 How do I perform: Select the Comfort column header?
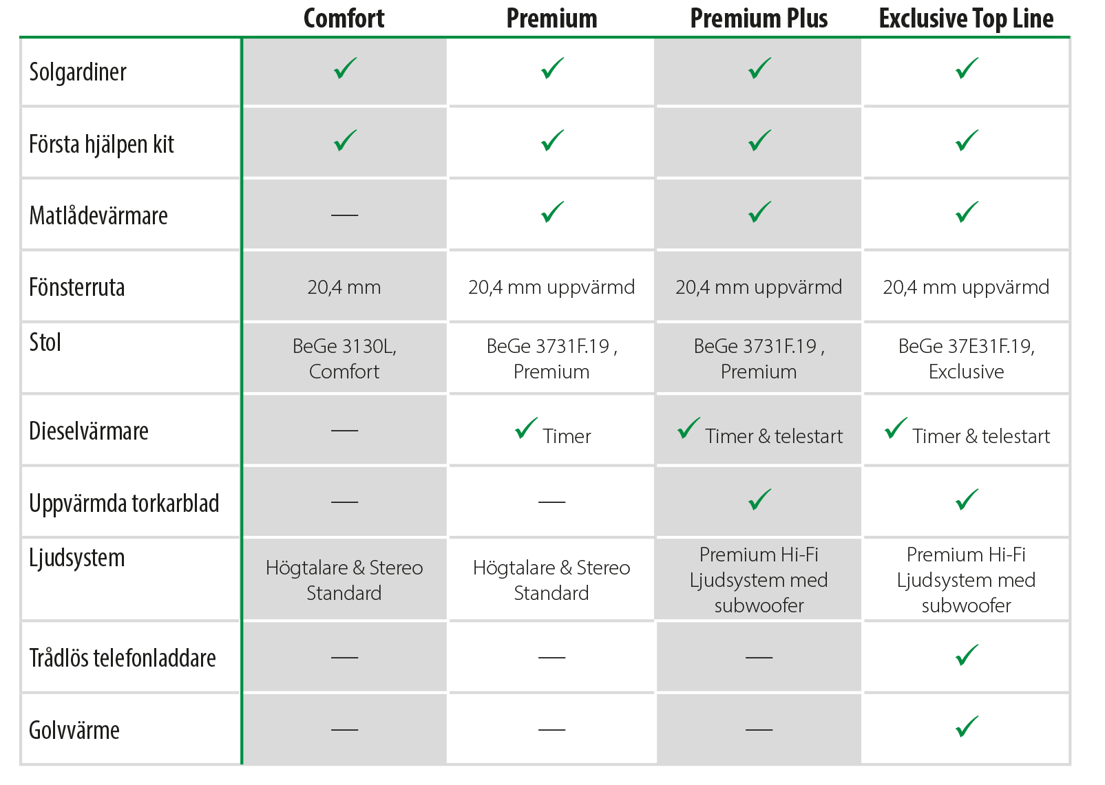344,19
